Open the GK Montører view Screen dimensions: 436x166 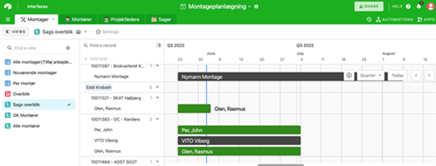click(x=39, y=116)
